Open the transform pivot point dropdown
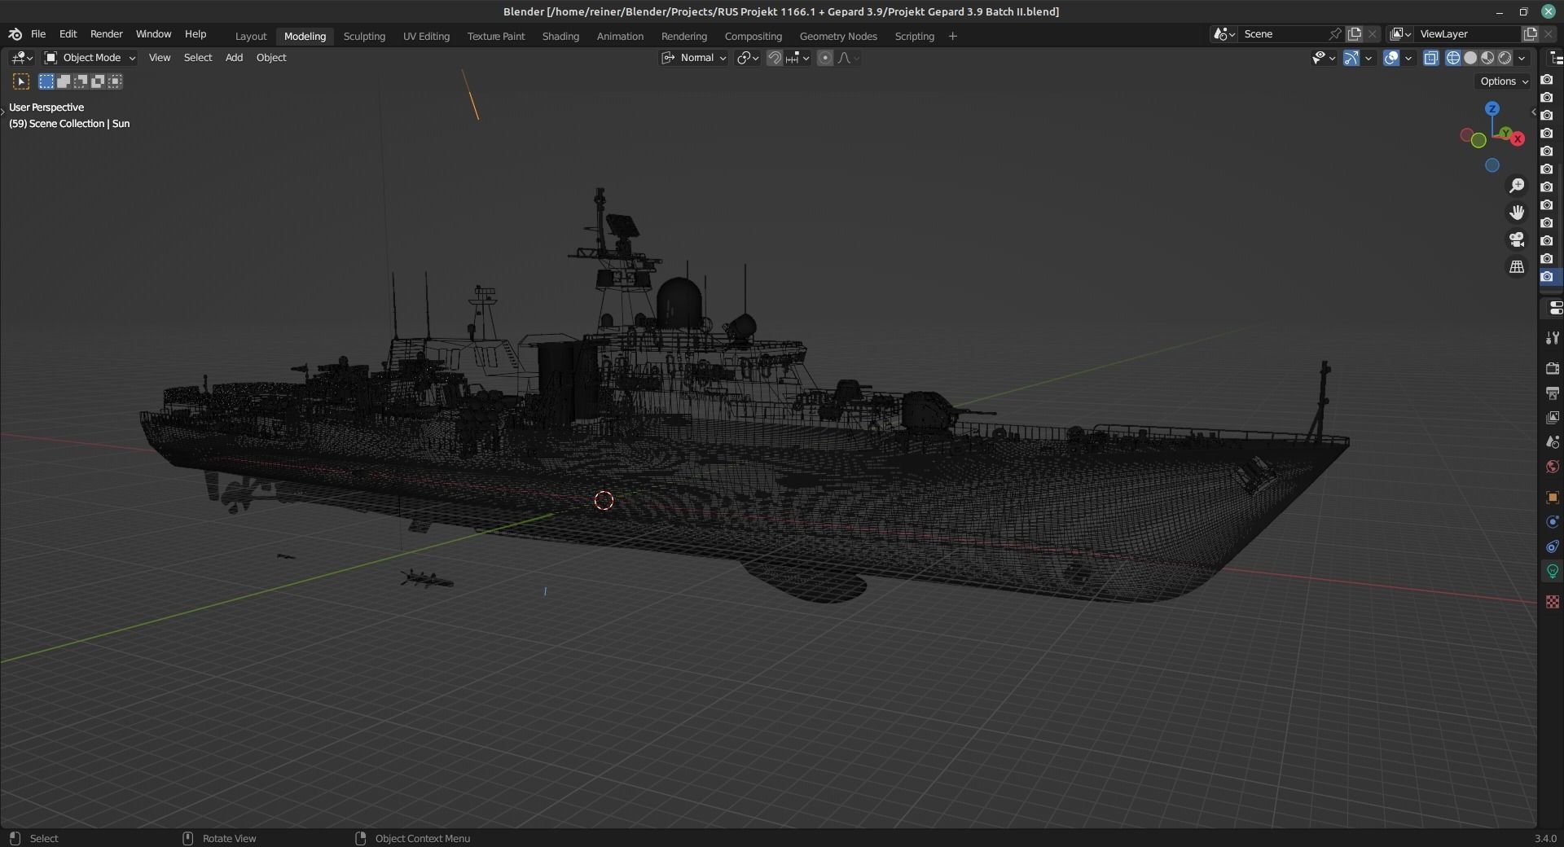Screen dimensions: 1564x847 tap(748, 58)
